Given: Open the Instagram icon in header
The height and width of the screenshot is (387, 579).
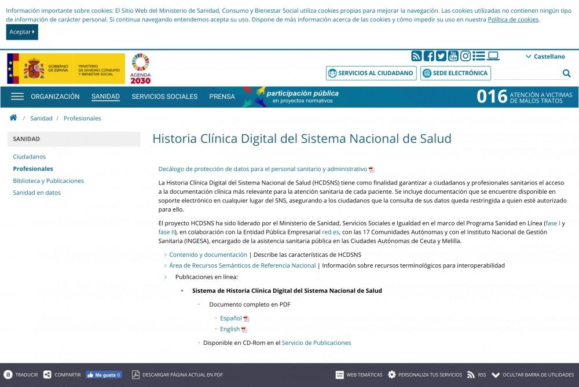Looking at the screenshot, I should (x=466, y=56).
